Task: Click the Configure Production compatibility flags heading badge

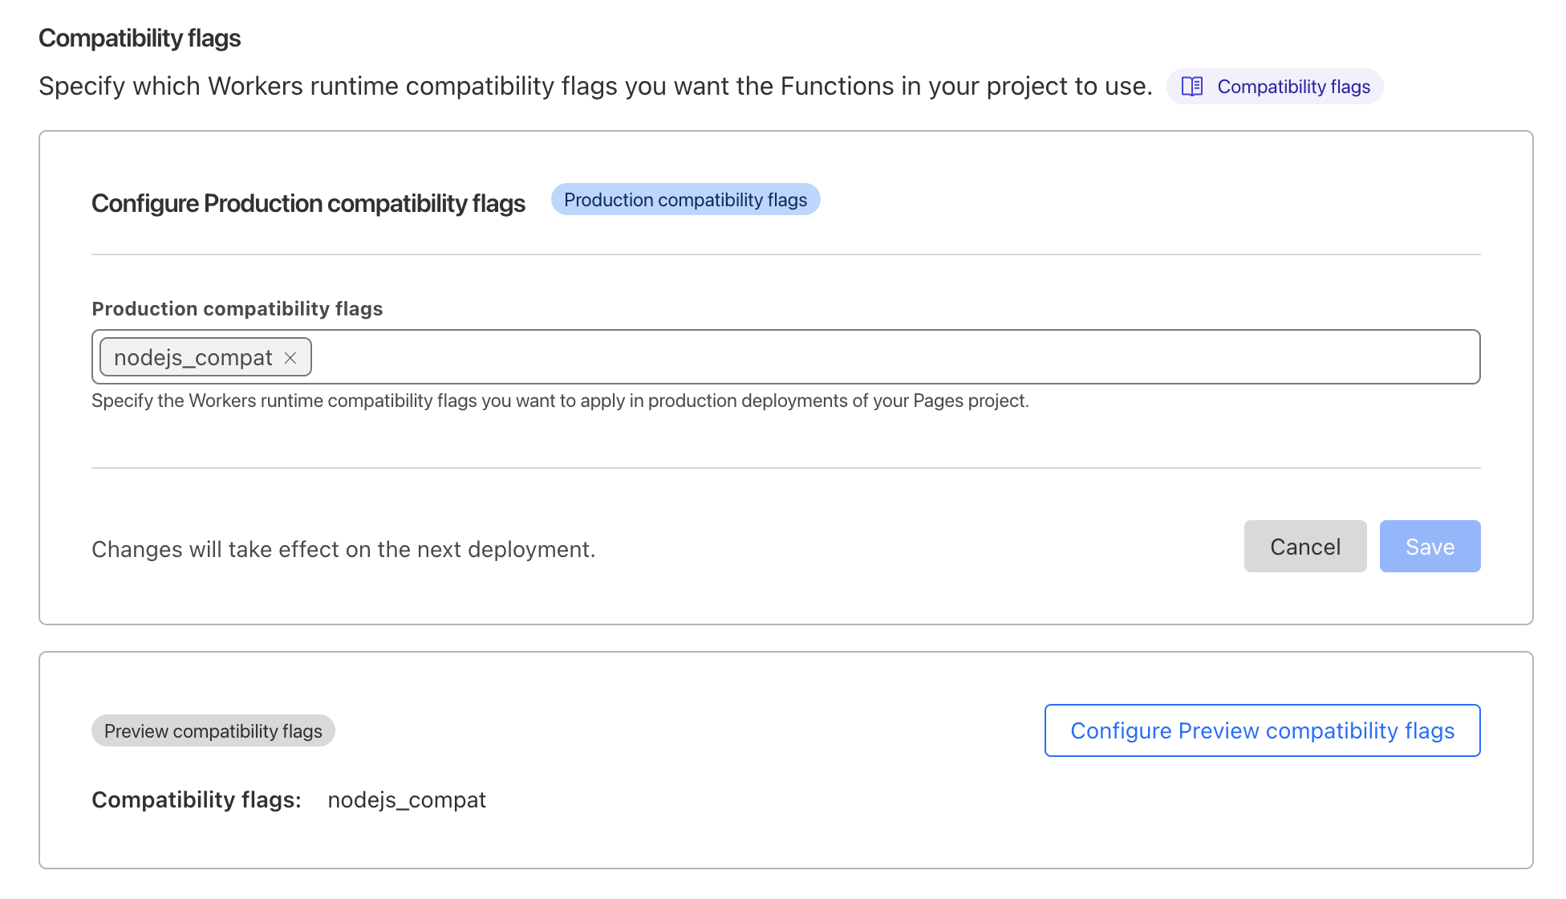Action: tap(685, 199)
